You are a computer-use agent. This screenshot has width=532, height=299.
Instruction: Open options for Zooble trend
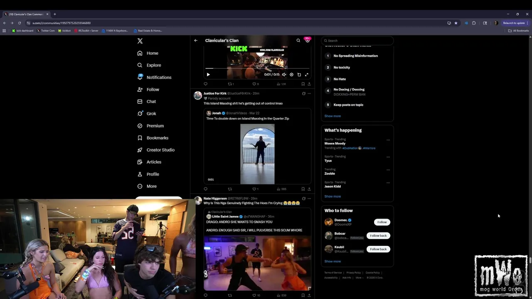point(388,170)
